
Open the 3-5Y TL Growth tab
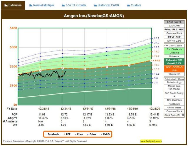click(x=74, y=5)
